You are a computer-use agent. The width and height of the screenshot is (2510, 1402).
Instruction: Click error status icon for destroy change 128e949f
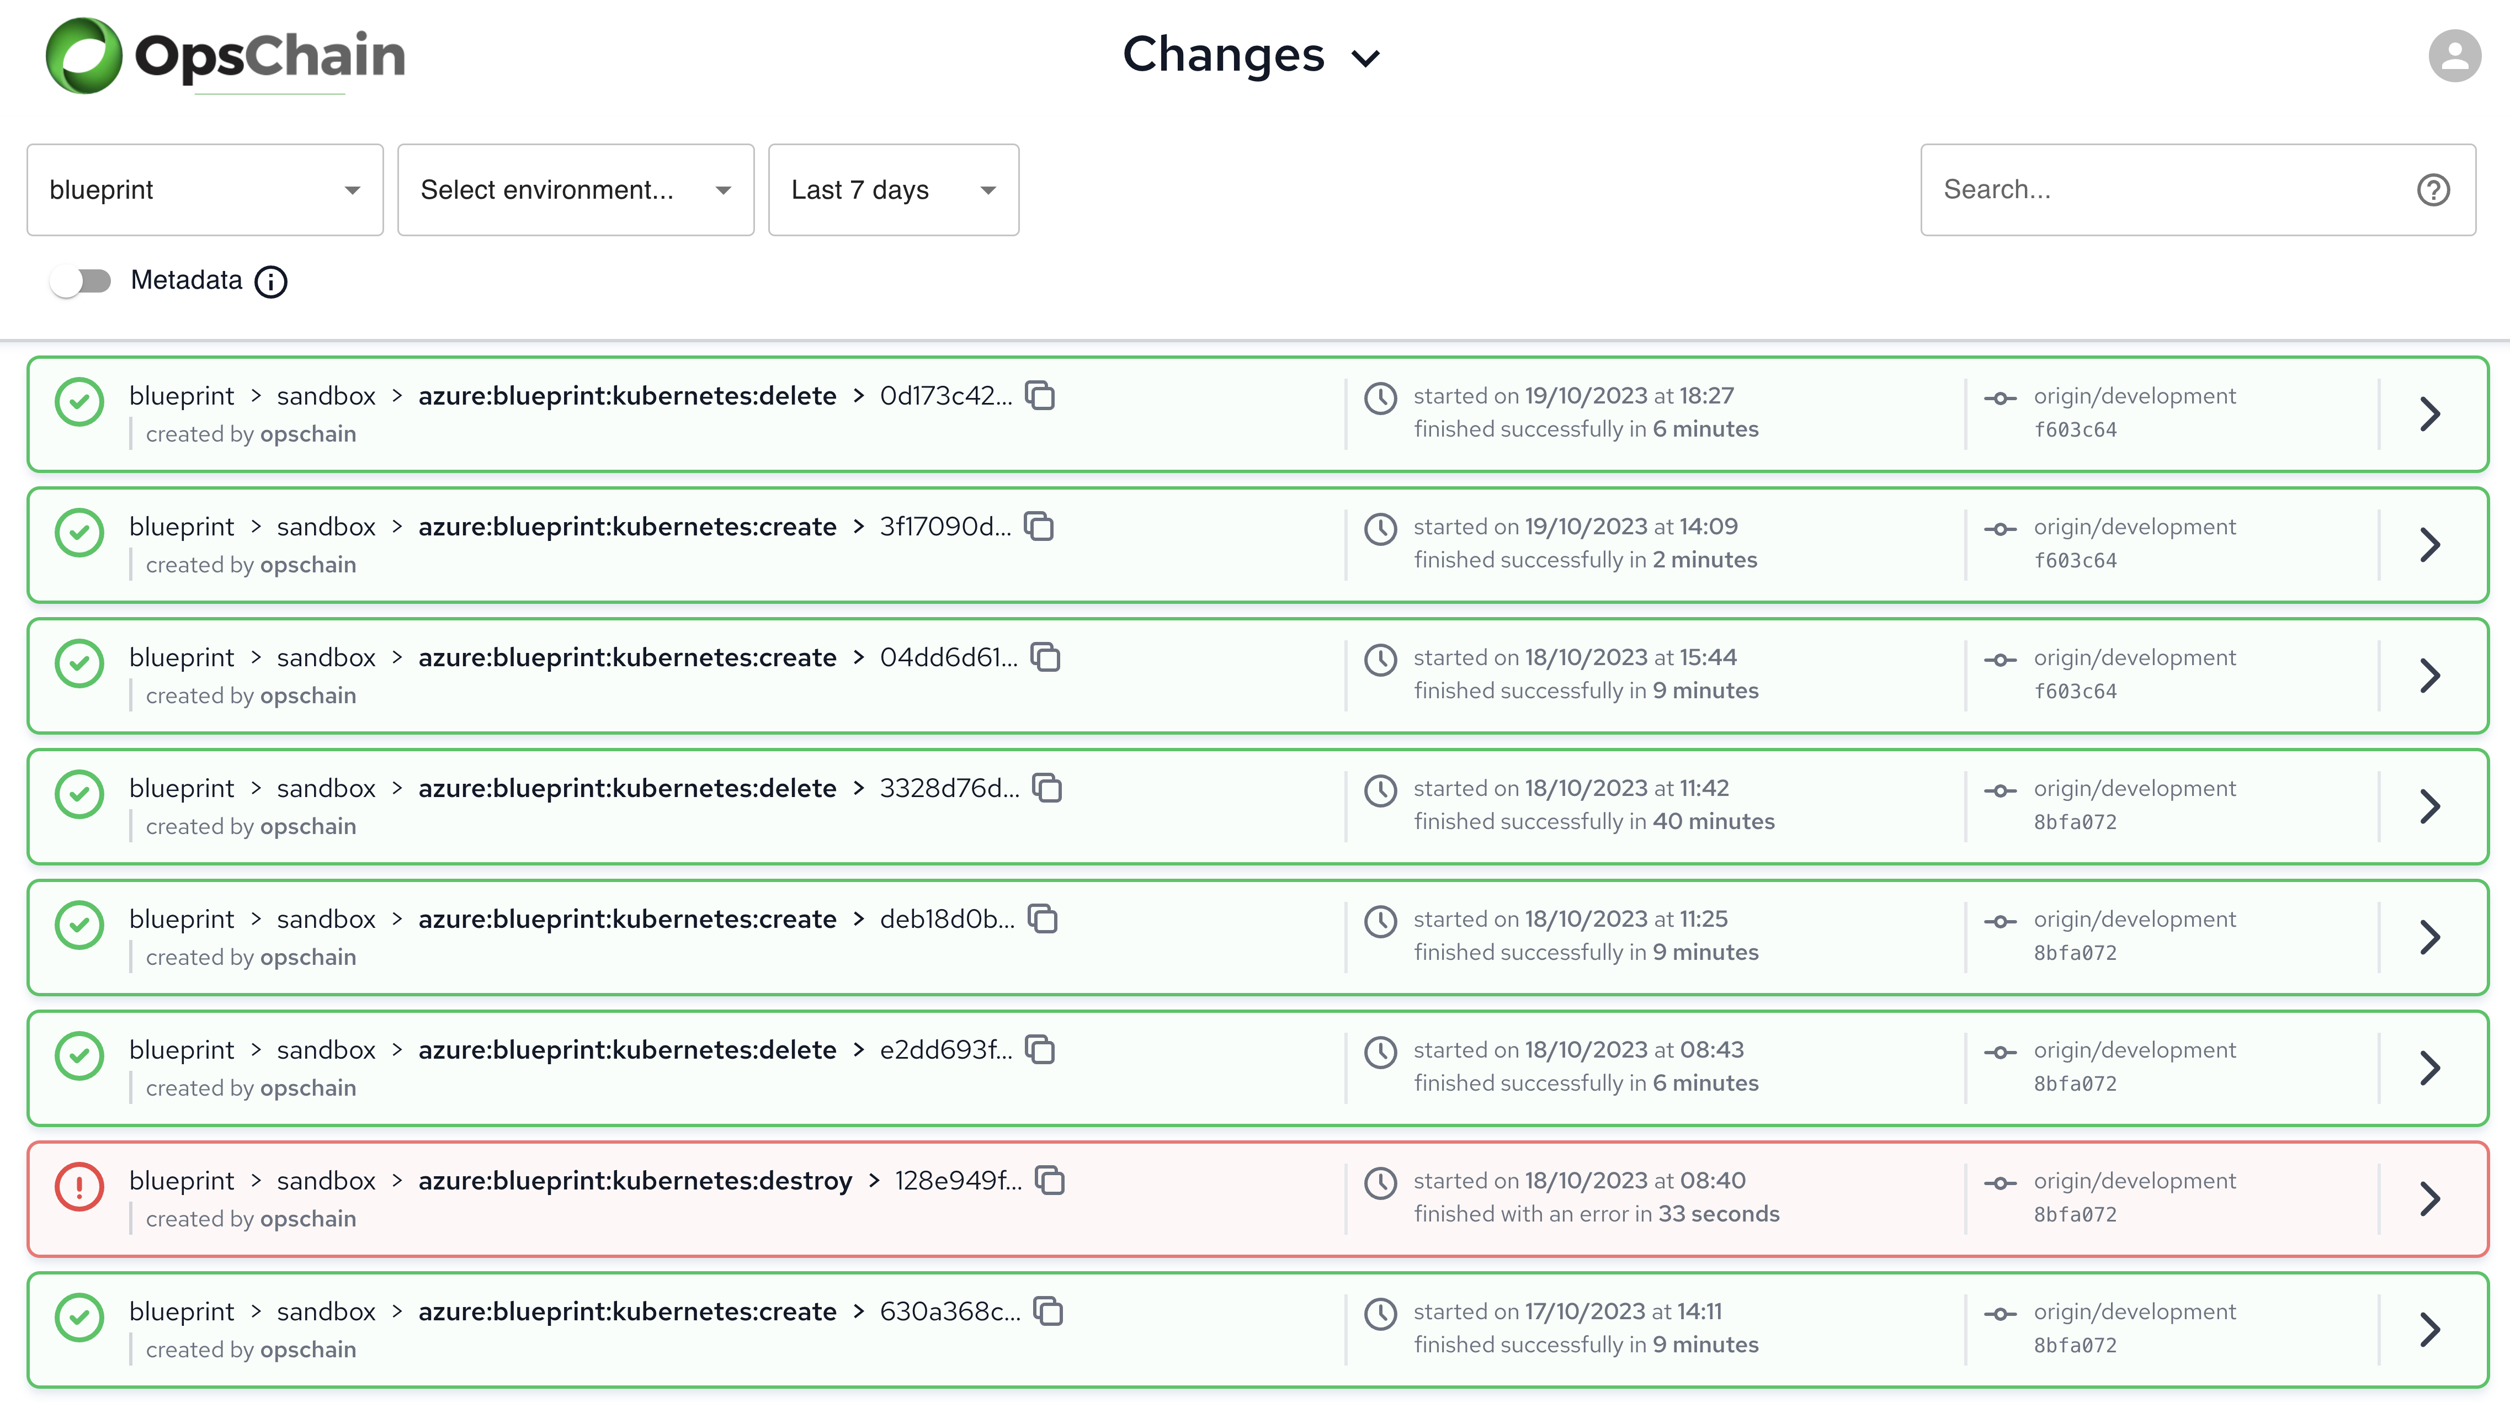tap(80, 1187)
